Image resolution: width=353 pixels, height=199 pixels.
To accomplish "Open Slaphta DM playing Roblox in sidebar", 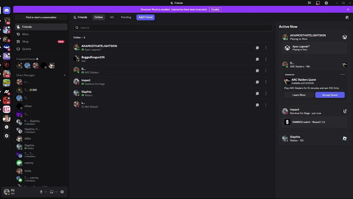I will [41, 146].
